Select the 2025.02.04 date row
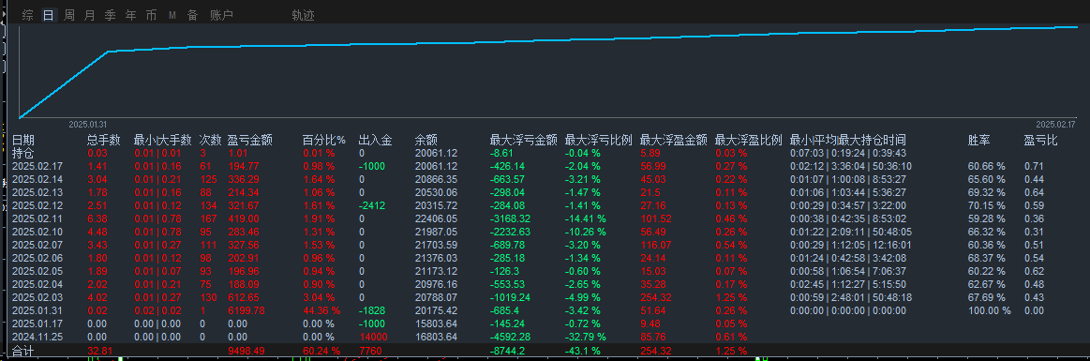 click(x=37, y=284)
